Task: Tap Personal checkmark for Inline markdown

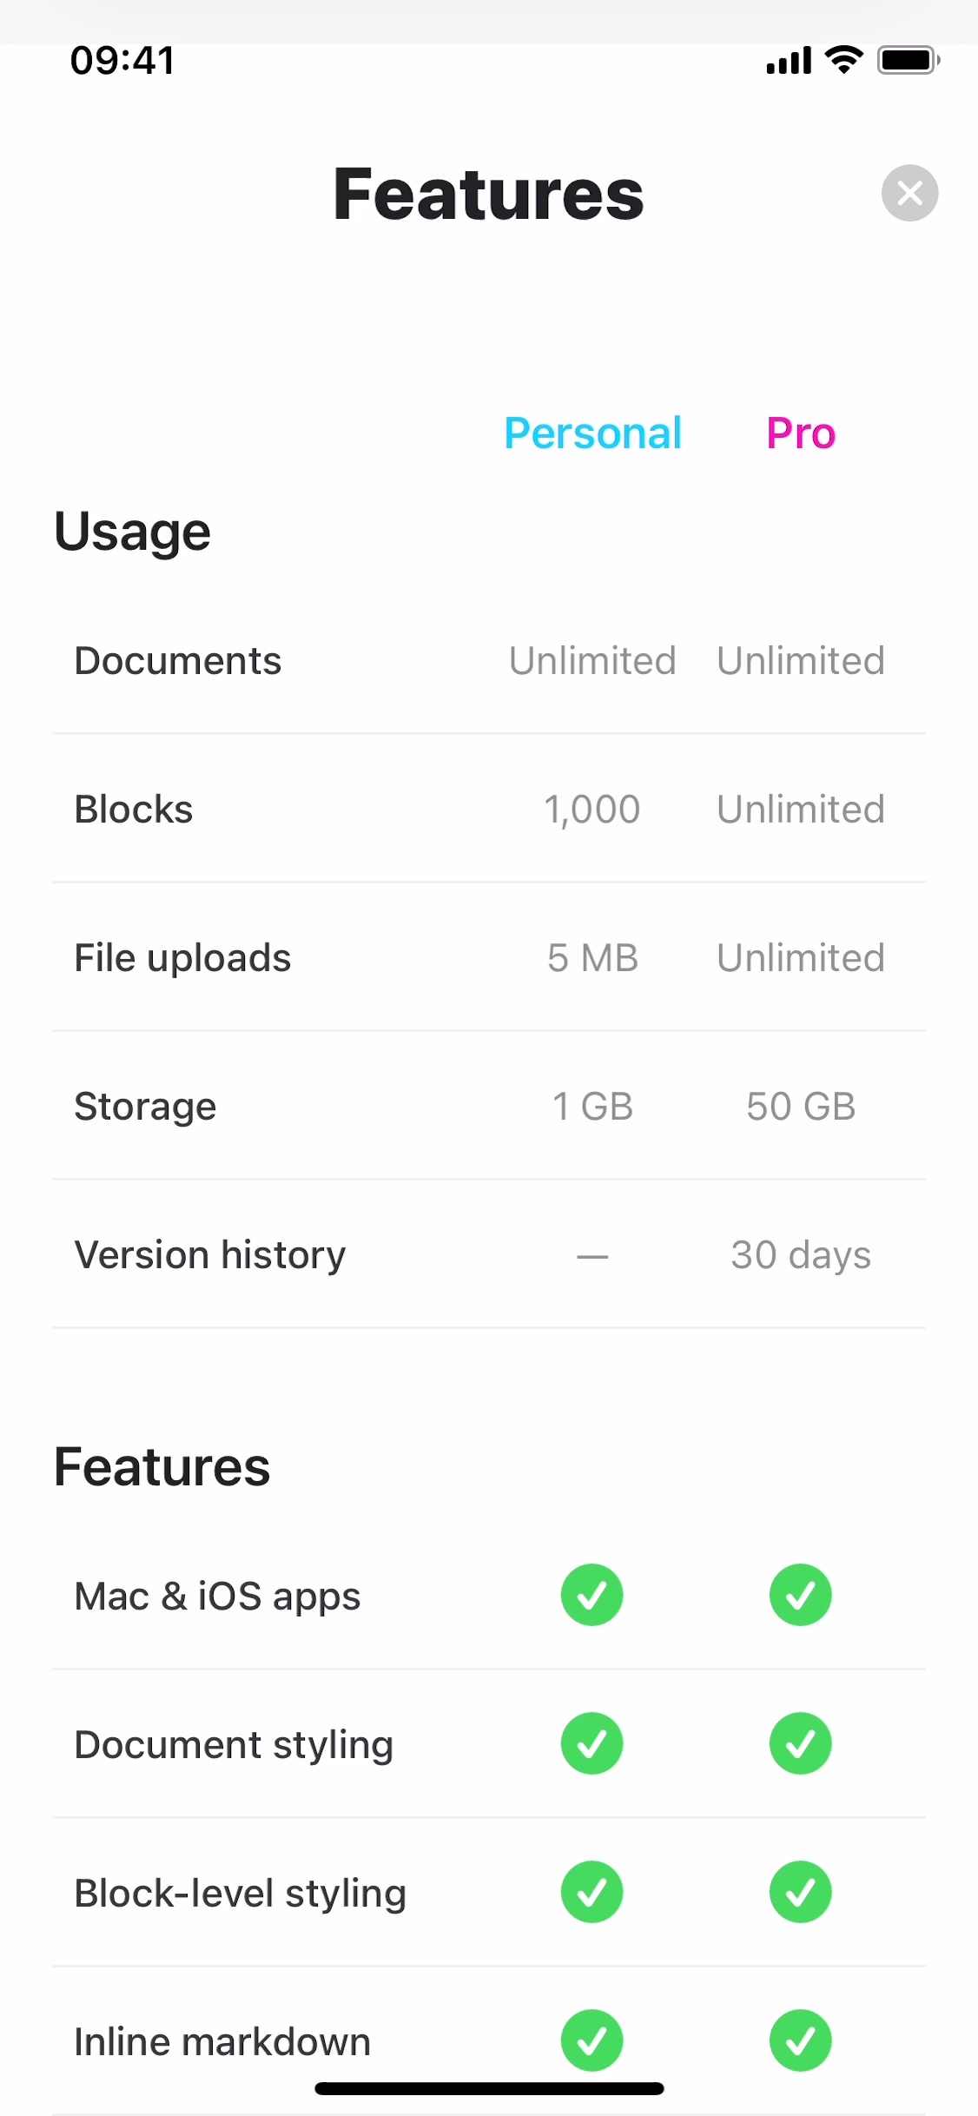Action: pyautogui.click(x=592, y=2040)
